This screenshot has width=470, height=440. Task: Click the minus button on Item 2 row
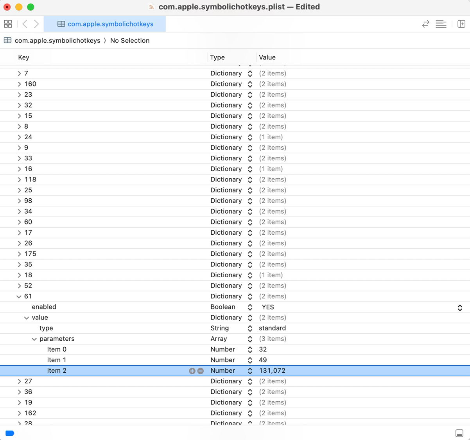pos(200,371)
